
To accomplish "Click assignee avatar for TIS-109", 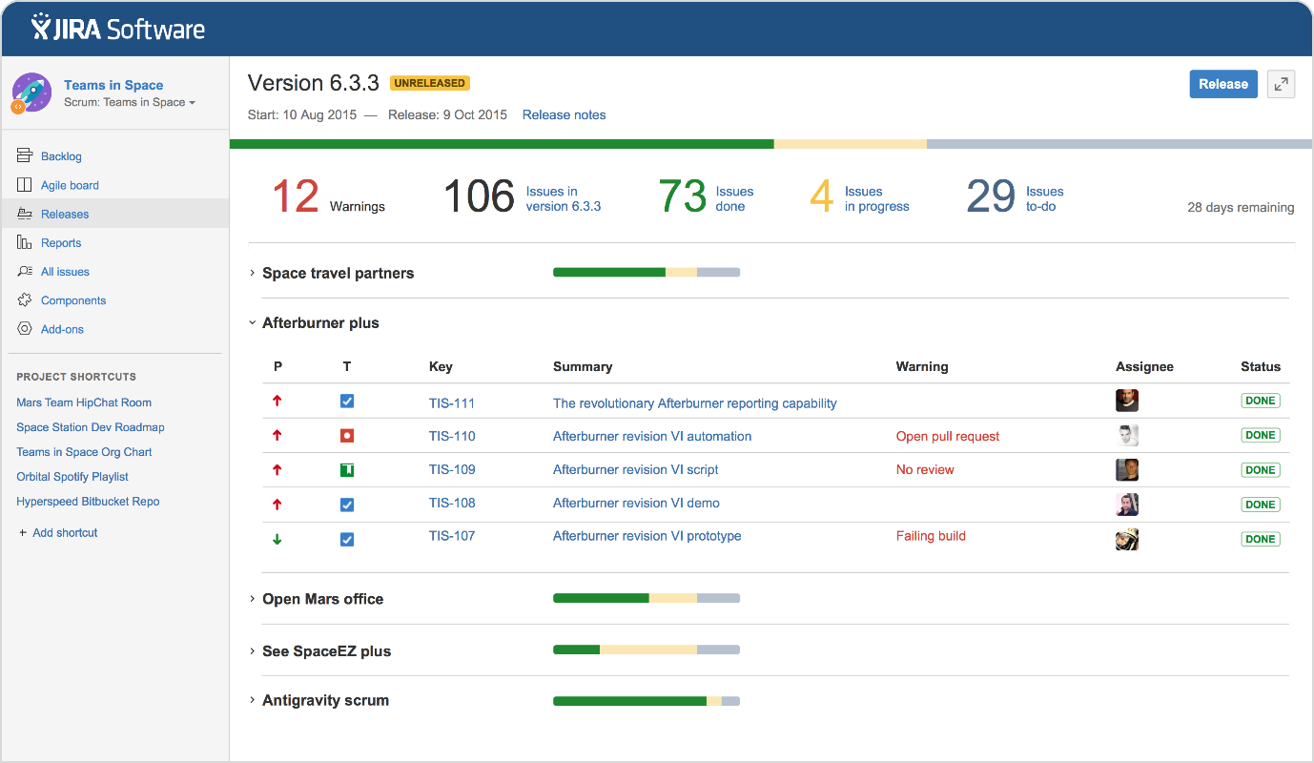I will [1127, 469].
